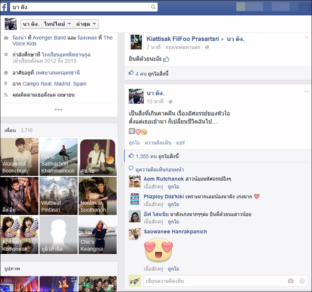Image resolution: width=312 pixels, height=292 pixels.
Task: Click the globe privacy icon on 10 นาที post
Action: point(170,102)
